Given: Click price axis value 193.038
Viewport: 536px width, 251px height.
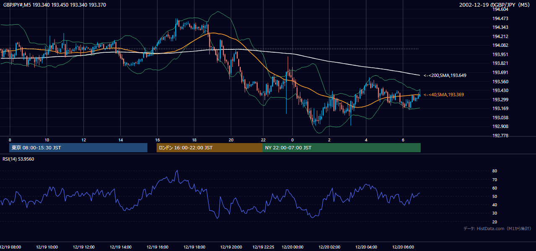Looking at the screenshot, I should coord(500,118).
